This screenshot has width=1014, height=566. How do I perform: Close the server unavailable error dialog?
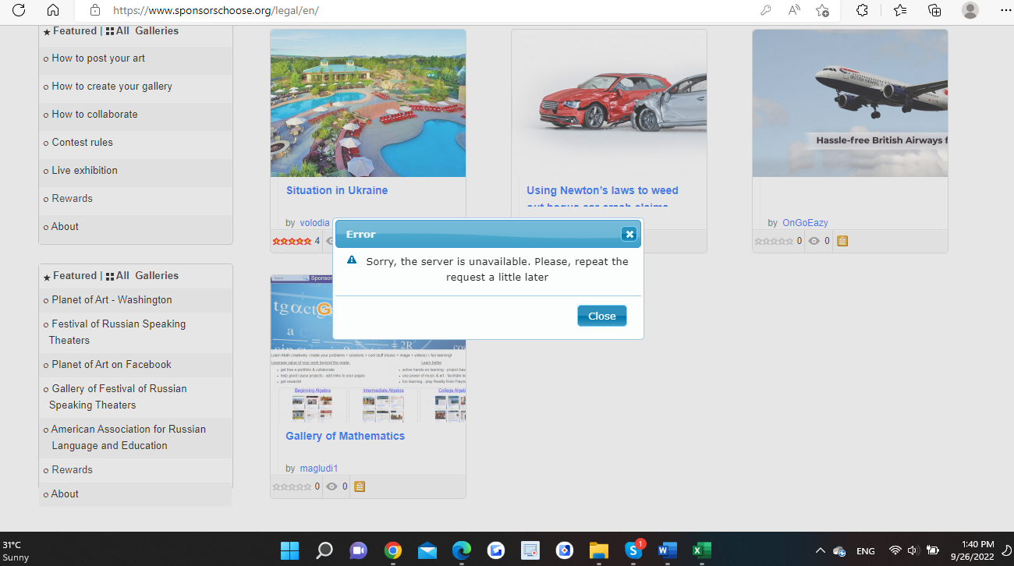pyautogui.click(x=601, y=316)
